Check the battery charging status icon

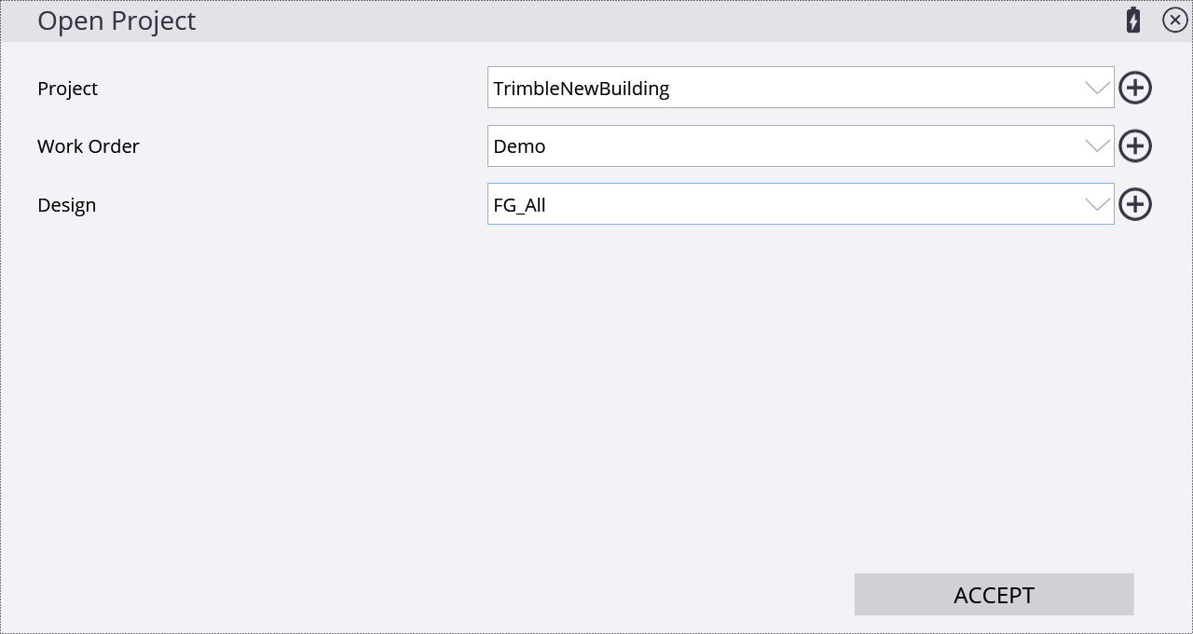(1133, 20)
